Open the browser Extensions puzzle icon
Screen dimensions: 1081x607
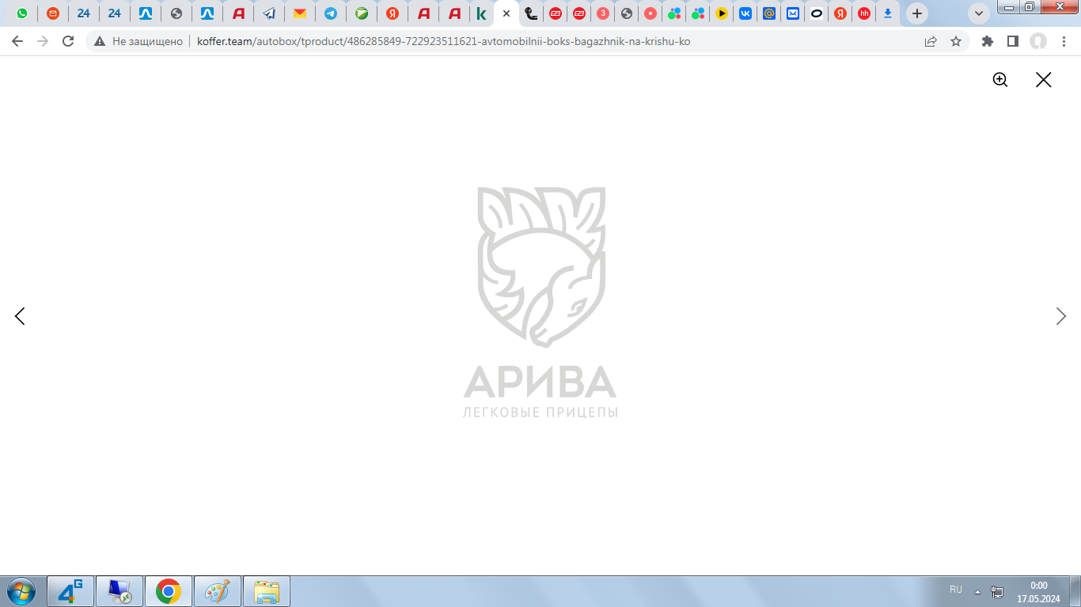coord(987,41)
